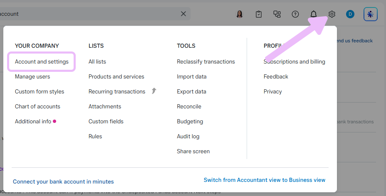Select All lists
The height and width of the screenshot is (196, 386).
point(97,61)
